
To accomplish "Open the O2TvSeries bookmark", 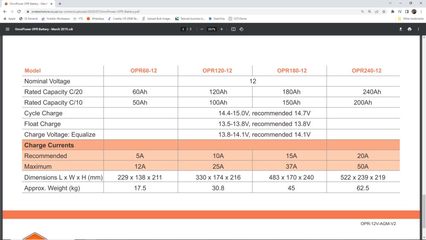I will [238, 19].
